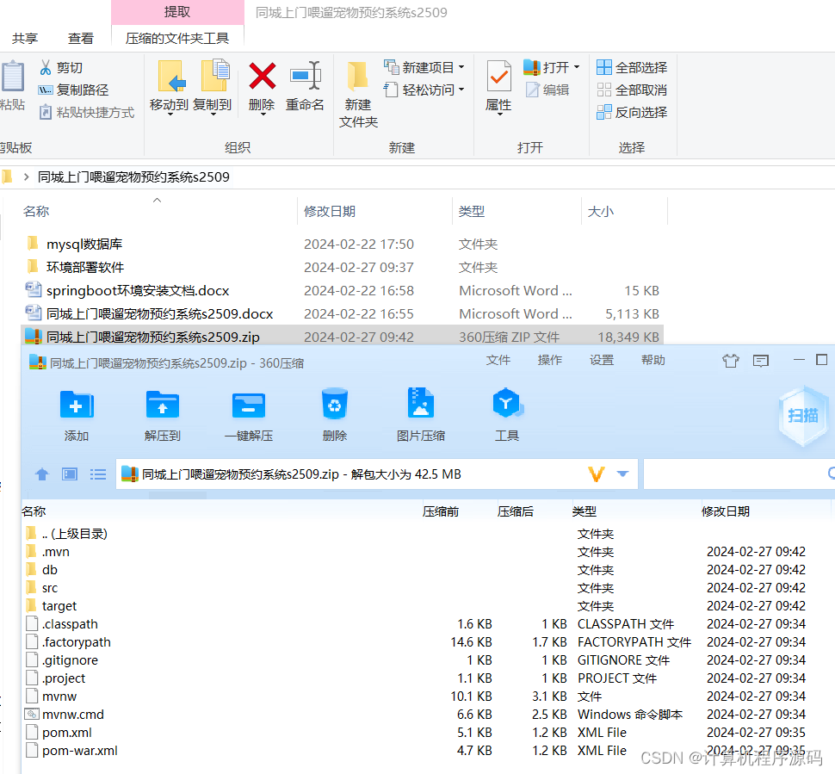Screen dimensions: 835x774
Task: Select the 环境部署软件 folder
Action: point(85,268)
